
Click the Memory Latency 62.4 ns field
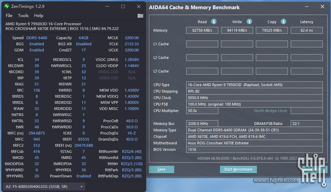pyautogui.click(x=306, y=30)
